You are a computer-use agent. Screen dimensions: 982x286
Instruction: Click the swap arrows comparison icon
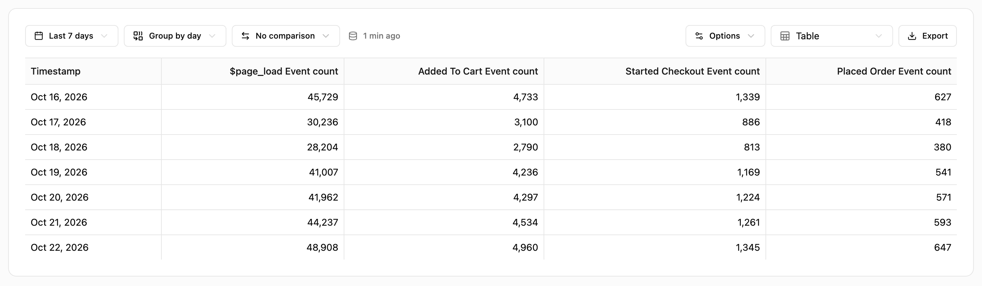click(245, 36)
